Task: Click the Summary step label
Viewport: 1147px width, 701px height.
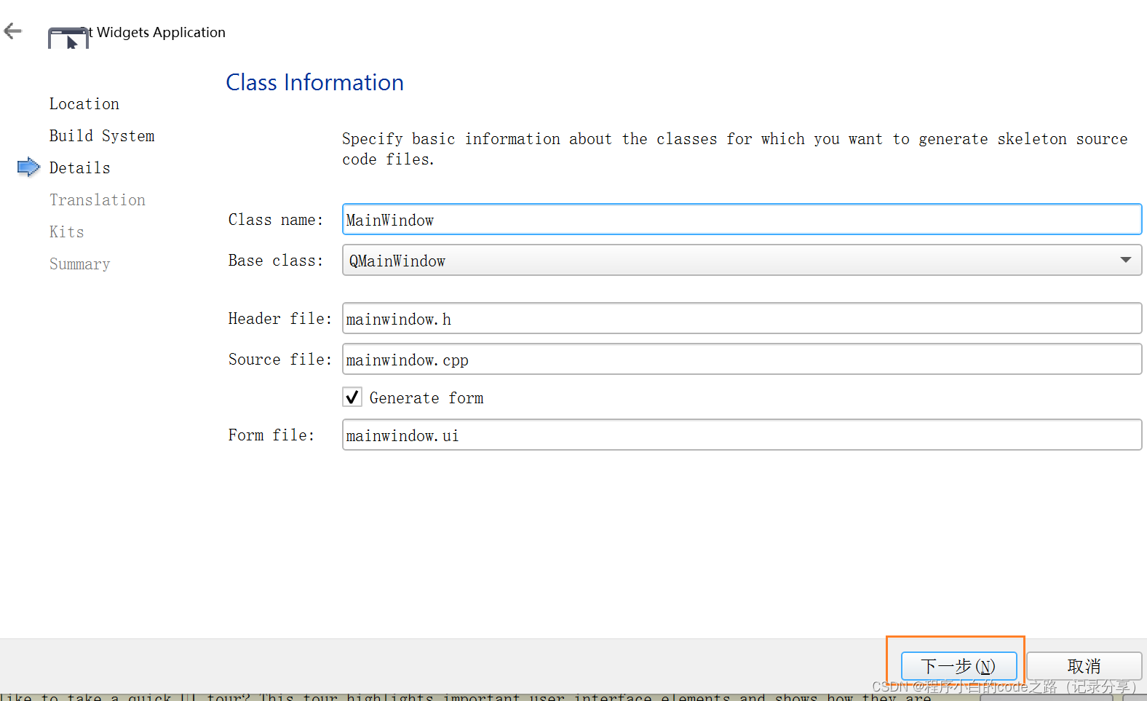Action: (80, 264)
